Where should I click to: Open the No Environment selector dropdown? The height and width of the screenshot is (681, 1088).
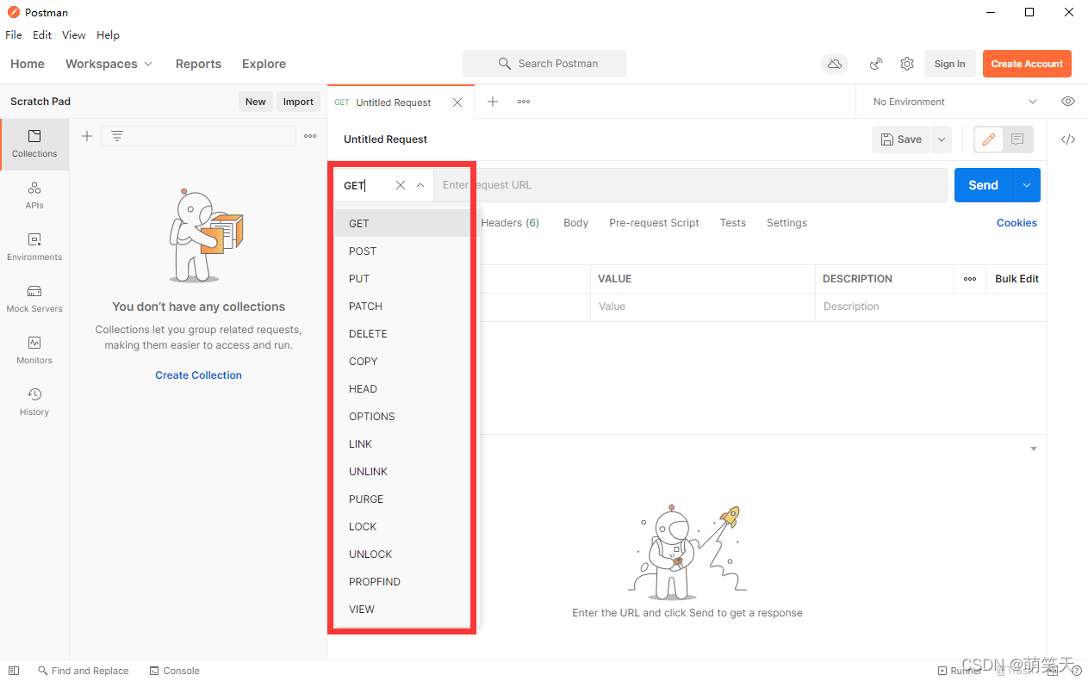coord(954,102)
